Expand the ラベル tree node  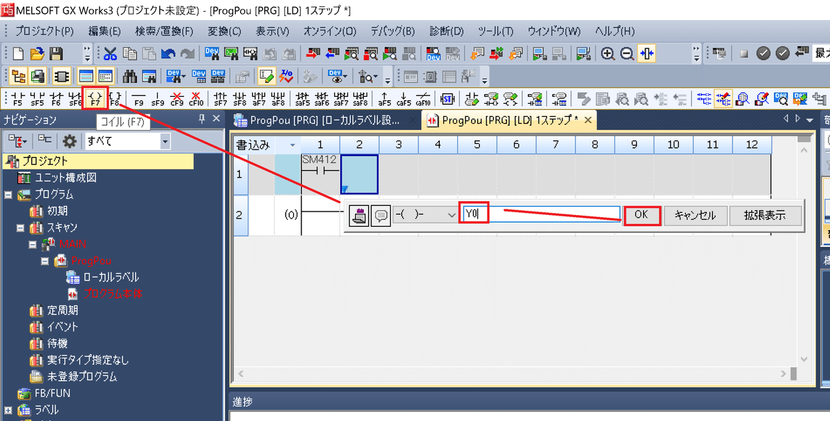(8, 410)
